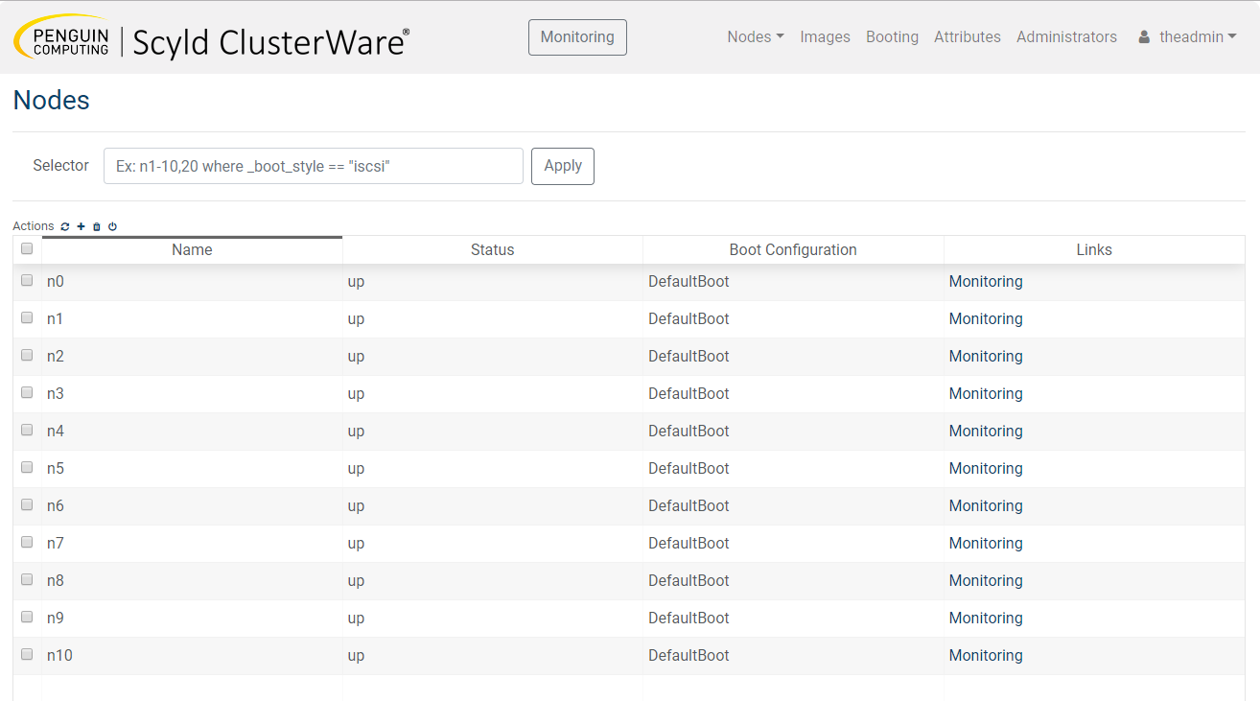Select the n5 row checkbox

pyautogui.click(x=27, y=467)
